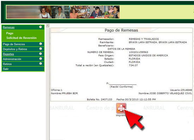Click the Pago de Remesas title
194x140 pixels.
click(121, 30)
